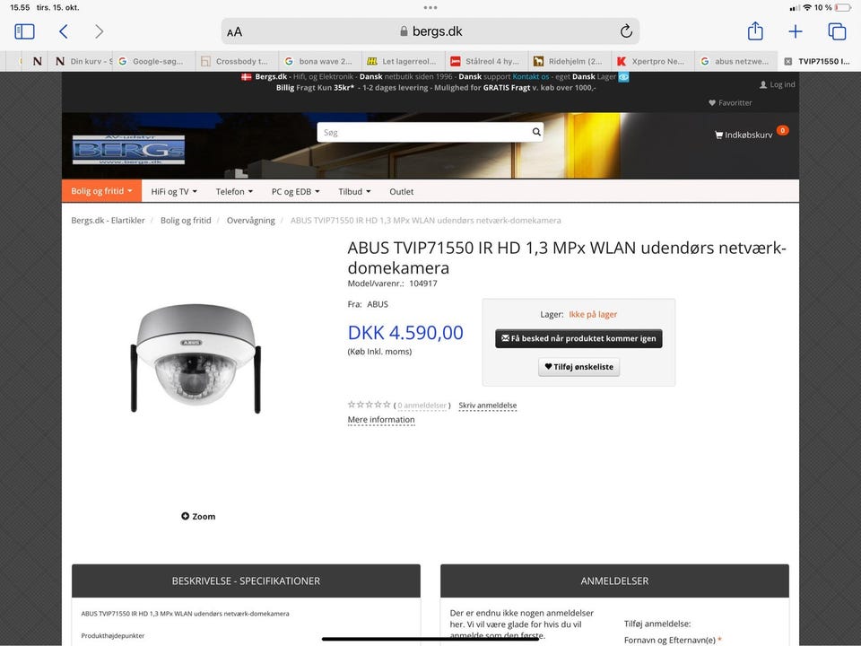Click Overvågning breadcrumb
The image size is (861, 646).
[x=250, y=221]
